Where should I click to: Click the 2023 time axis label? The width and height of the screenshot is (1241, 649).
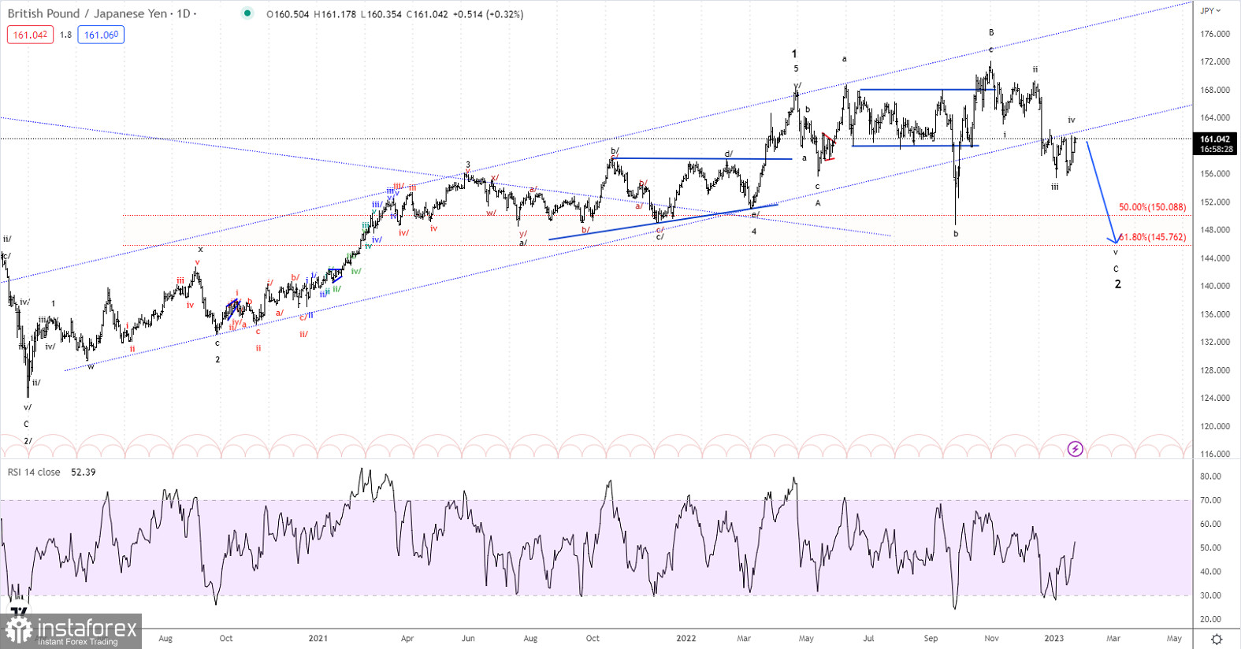(1053, 638)
